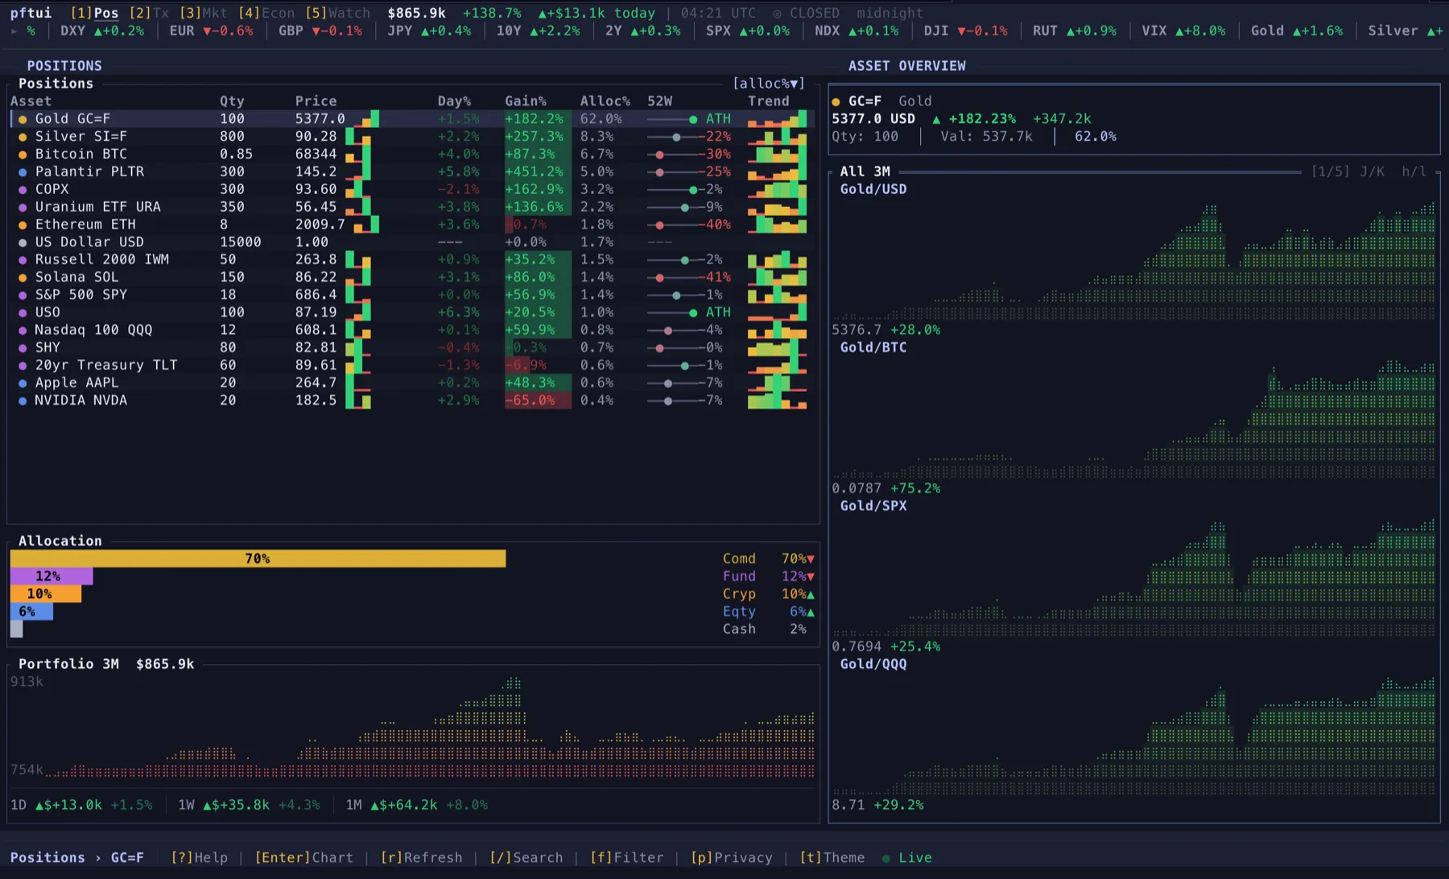Click the h/l timeframe switcher
The height and width of the screenshot is (879, 1449).
point(1414,171)
